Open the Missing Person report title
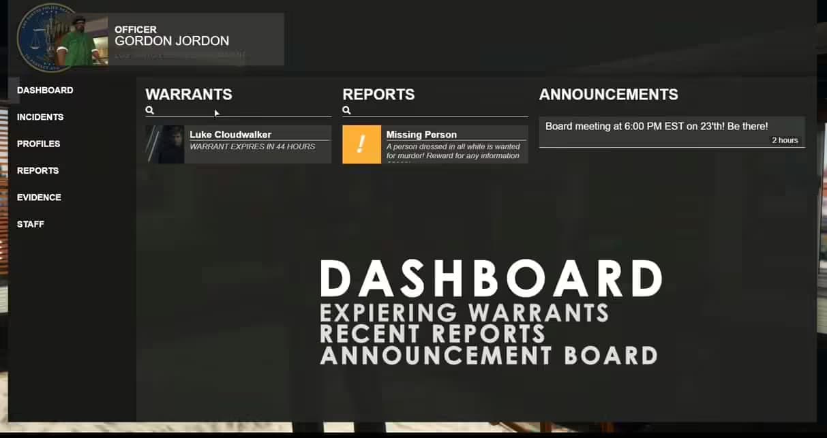The image size is (827, 438). click(x=421, y=135)
